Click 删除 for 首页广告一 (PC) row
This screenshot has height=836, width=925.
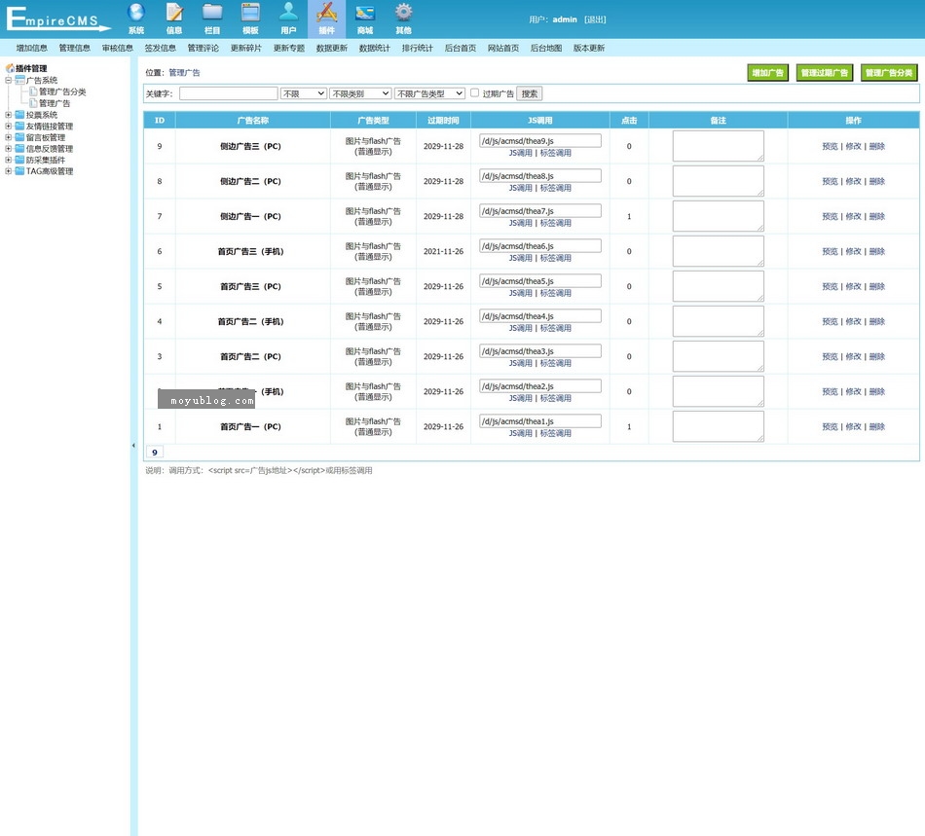(x=877, y=426)
